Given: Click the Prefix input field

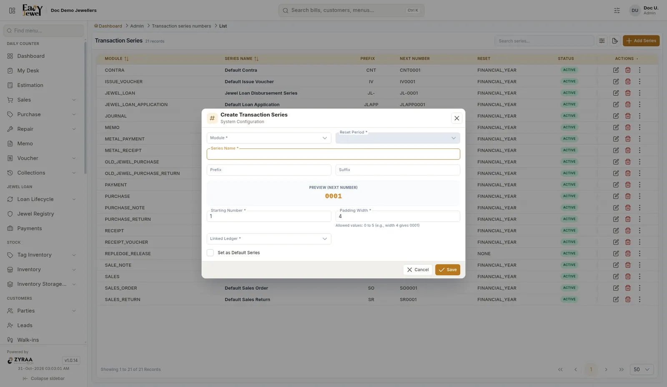Looking at the screenshot, I should point(269,170).
